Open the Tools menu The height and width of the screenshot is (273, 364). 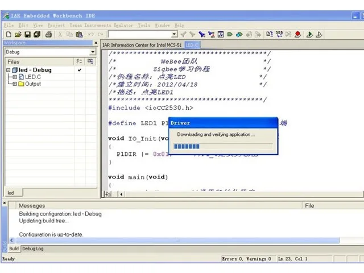(144, 25)
